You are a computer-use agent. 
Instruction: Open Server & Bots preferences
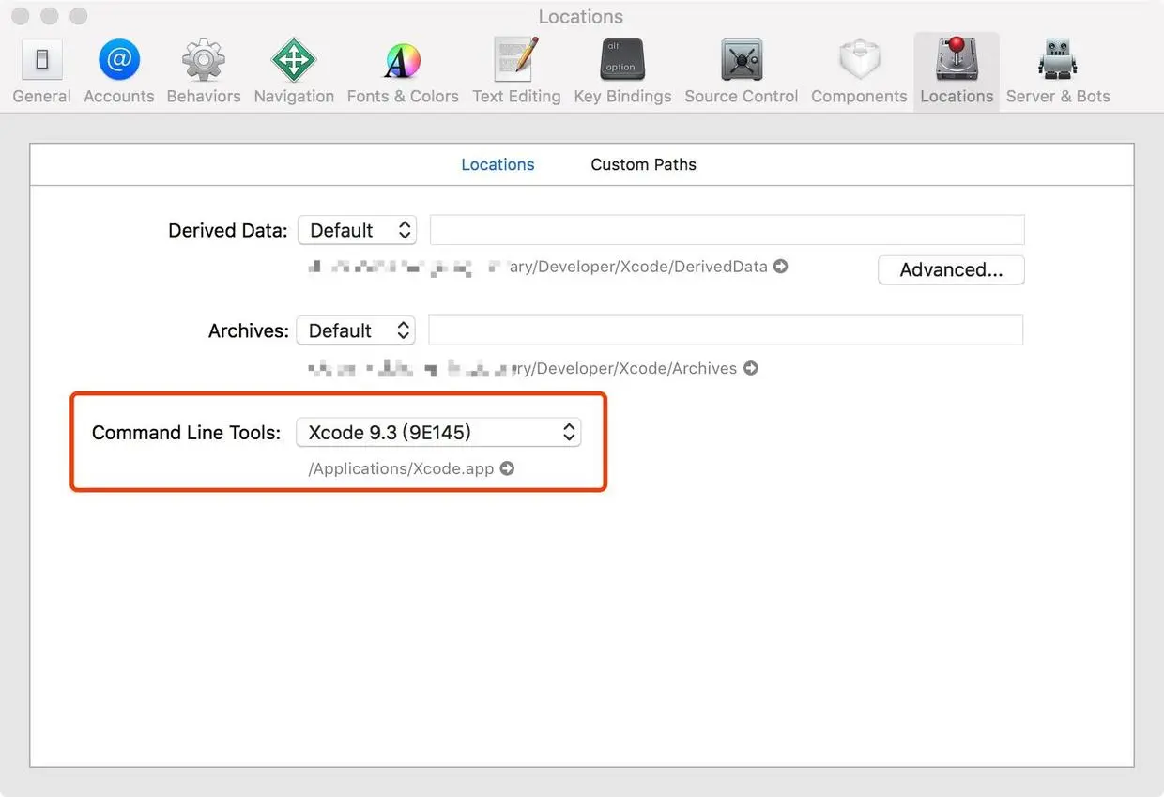(x=1058, y=71)
